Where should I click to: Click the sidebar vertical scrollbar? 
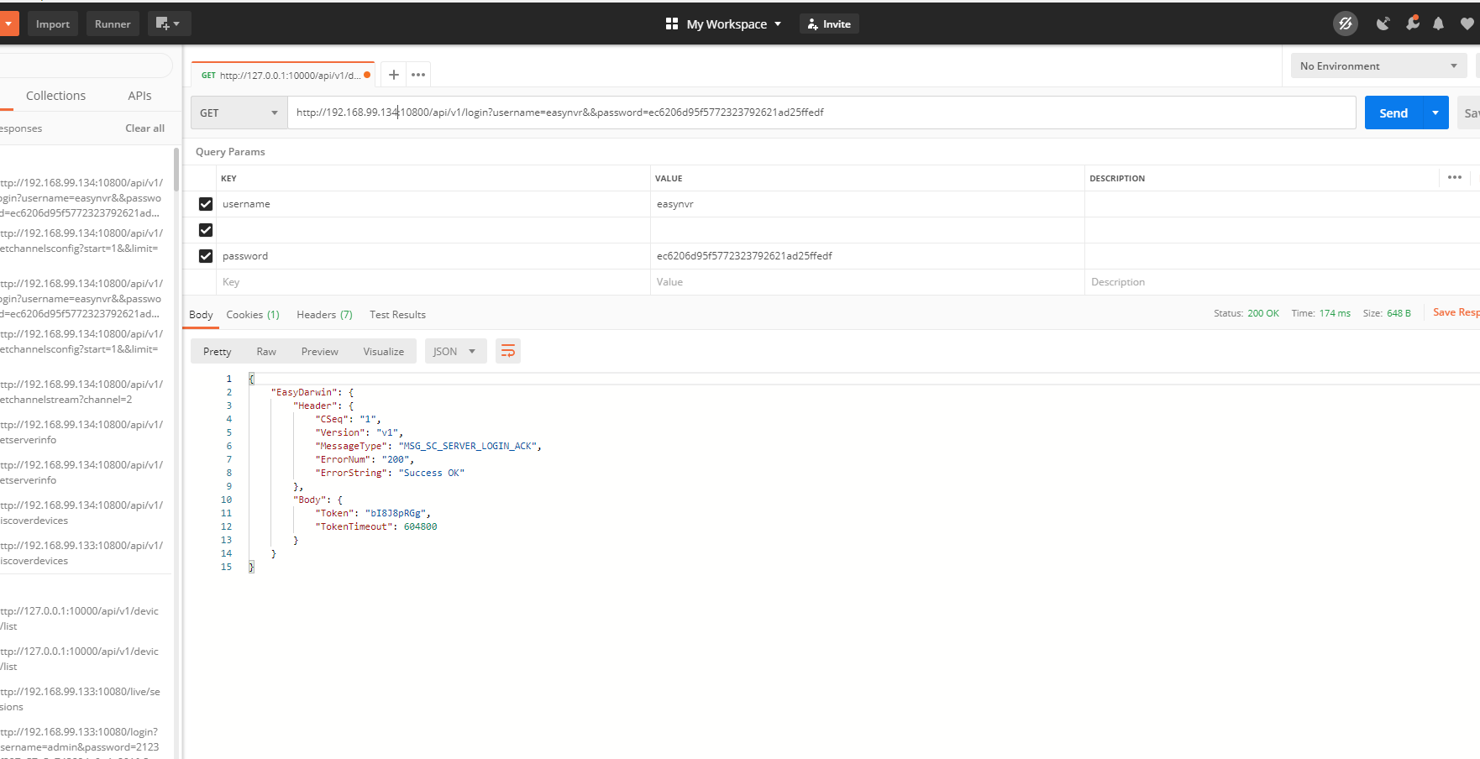(176, 169)
